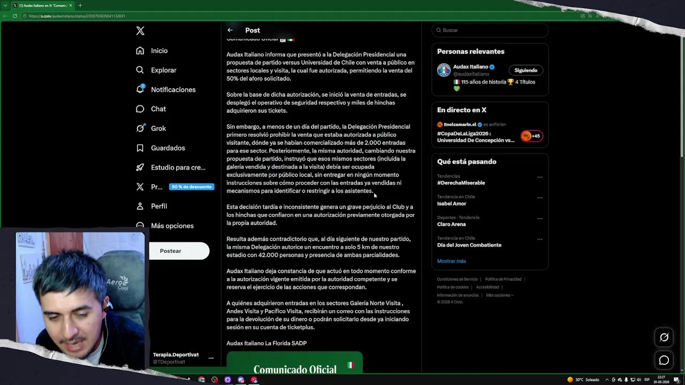685x385 pixels.
Task: Open account menu dots beside Terapia.Deportiva1
Action: pyautogui.click(x=211, y=358)
